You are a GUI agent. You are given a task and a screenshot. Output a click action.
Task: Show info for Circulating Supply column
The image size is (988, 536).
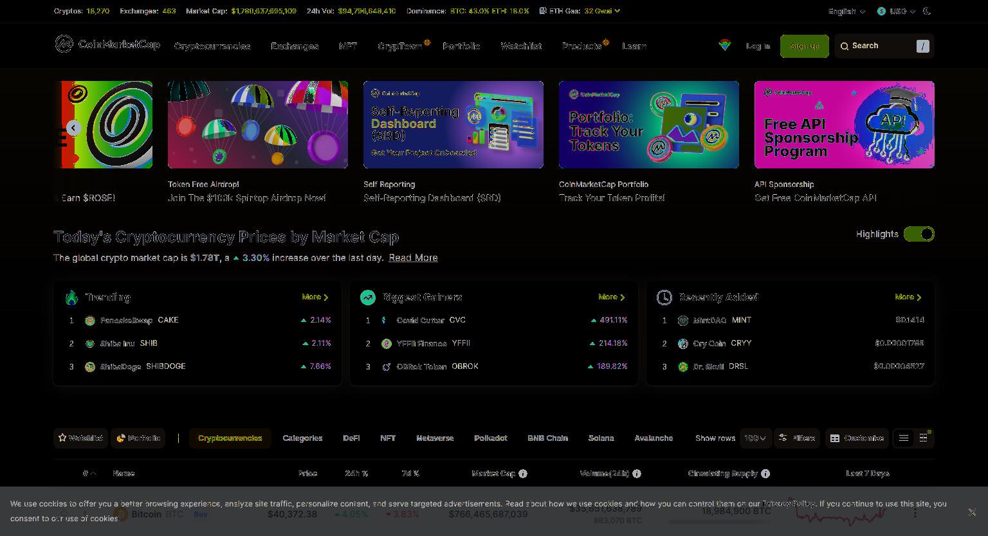point(765,474)
